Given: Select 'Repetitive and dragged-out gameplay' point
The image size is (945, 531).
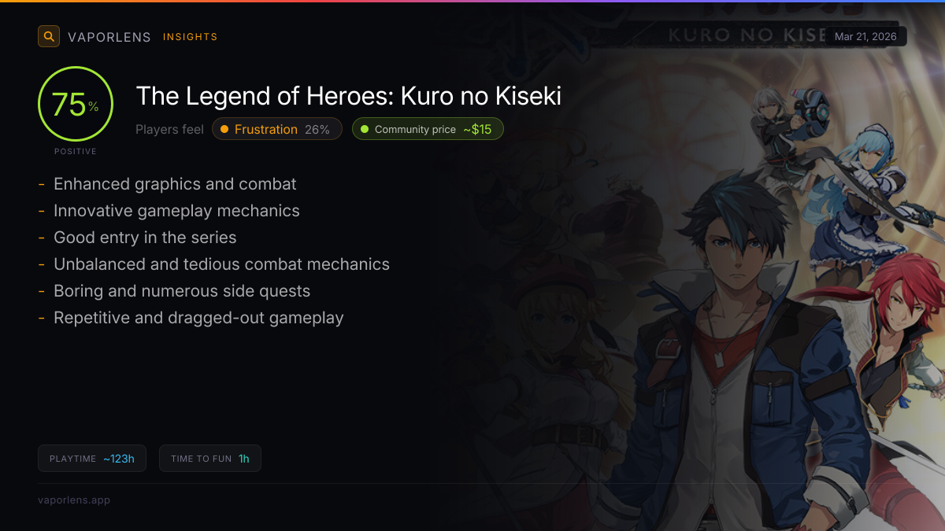Looking at the screenshot, I should [198, 318].
